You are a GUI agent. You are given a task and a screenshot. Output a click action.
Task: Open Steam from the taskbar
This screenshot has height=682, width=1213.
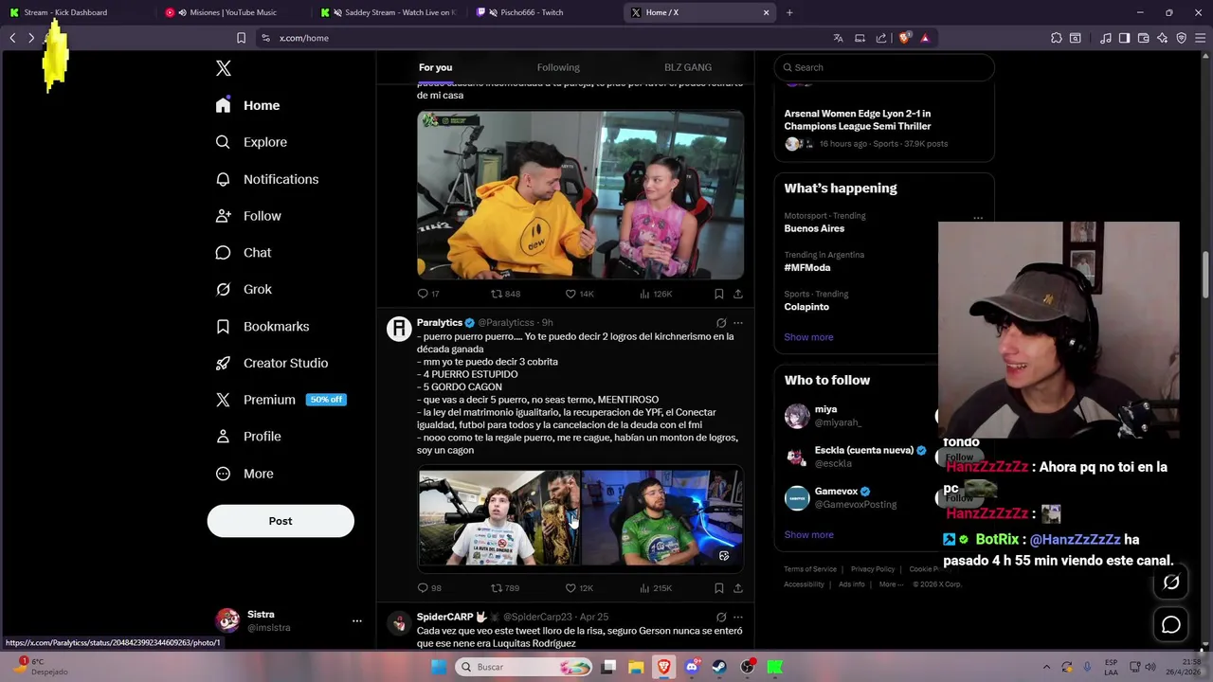(x=719, y=667)
